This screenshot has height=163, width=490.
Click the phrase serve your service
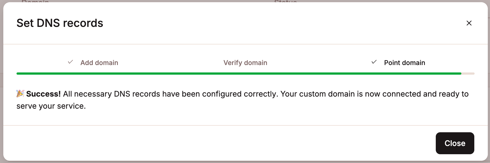(x=51, y=106)
